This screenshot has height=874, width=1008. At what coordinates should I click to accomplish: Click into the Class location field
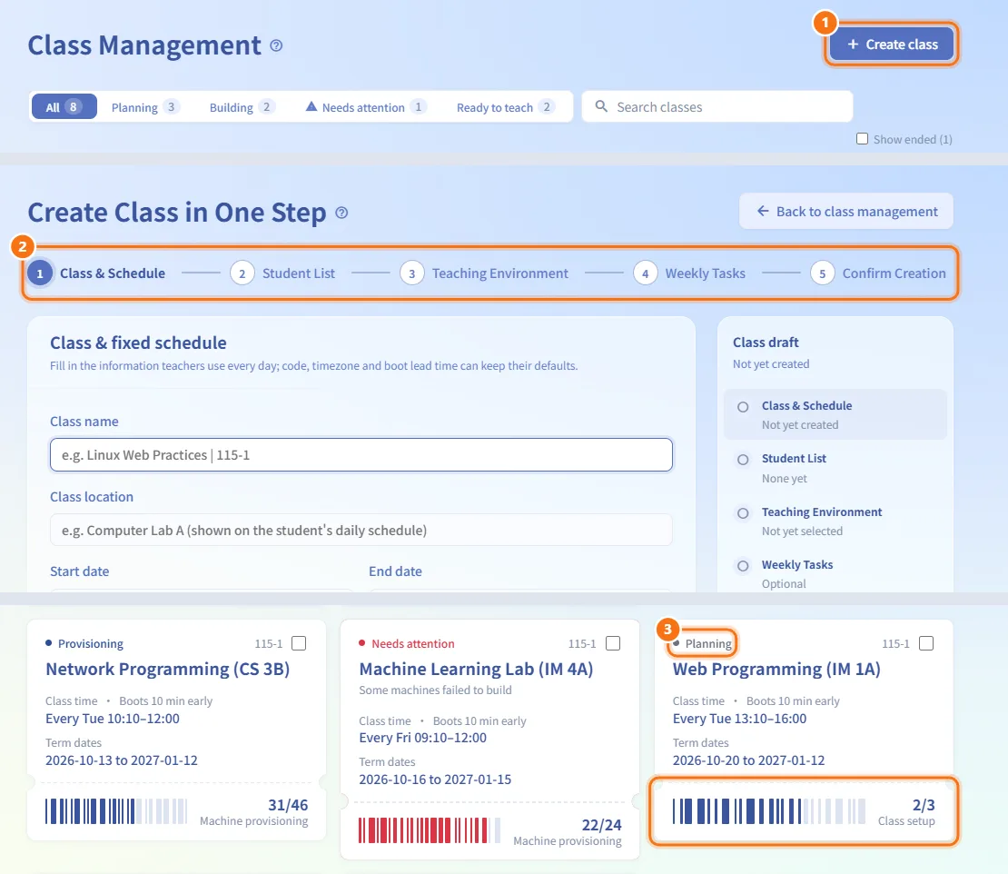[x=361, y=530]
